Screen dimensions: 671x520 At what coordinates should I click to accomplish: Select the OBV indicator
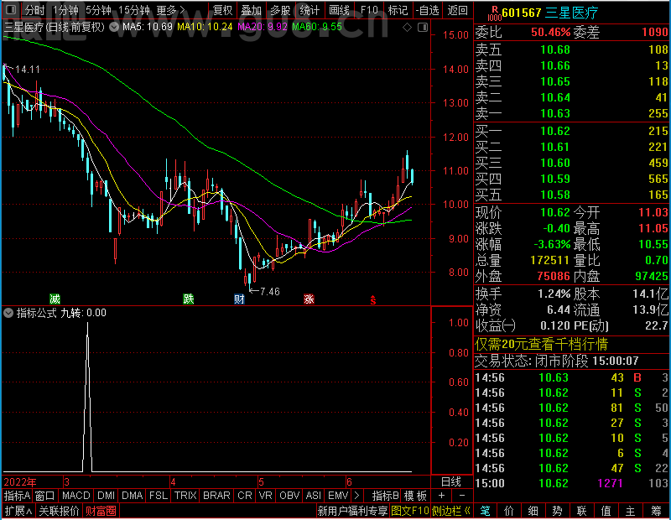289,496
